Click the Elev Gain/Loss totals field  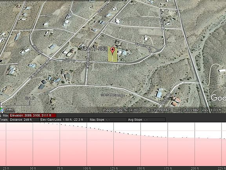64,120
